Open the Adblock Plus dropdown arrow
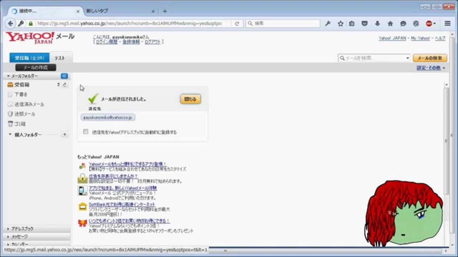Image resolution: width=458 pixels, height=257 pixels. pyautogui.click(x=435, y=24)
